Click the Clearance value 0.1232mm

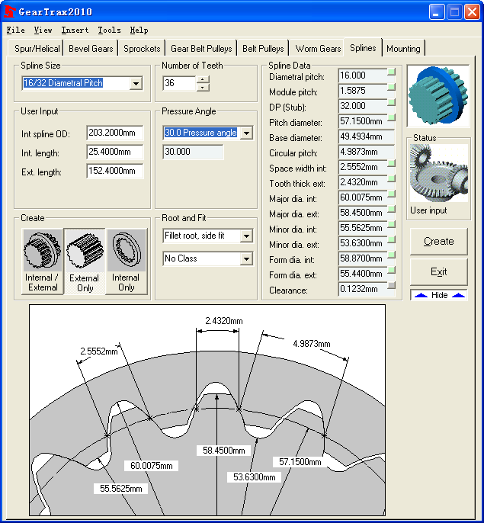363,289
